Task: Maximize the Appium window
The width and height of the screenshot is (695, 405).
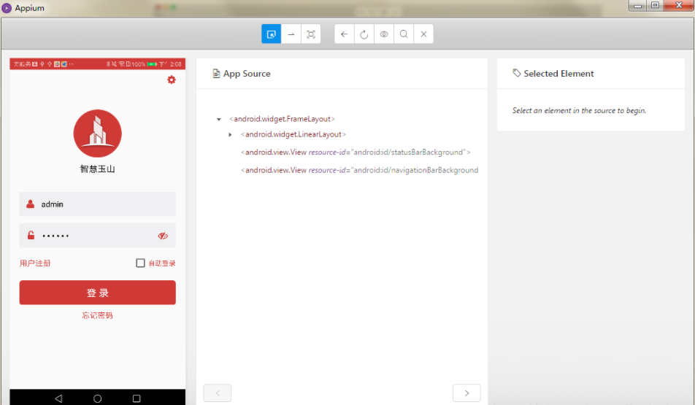Action: click(x=656, y=5)
